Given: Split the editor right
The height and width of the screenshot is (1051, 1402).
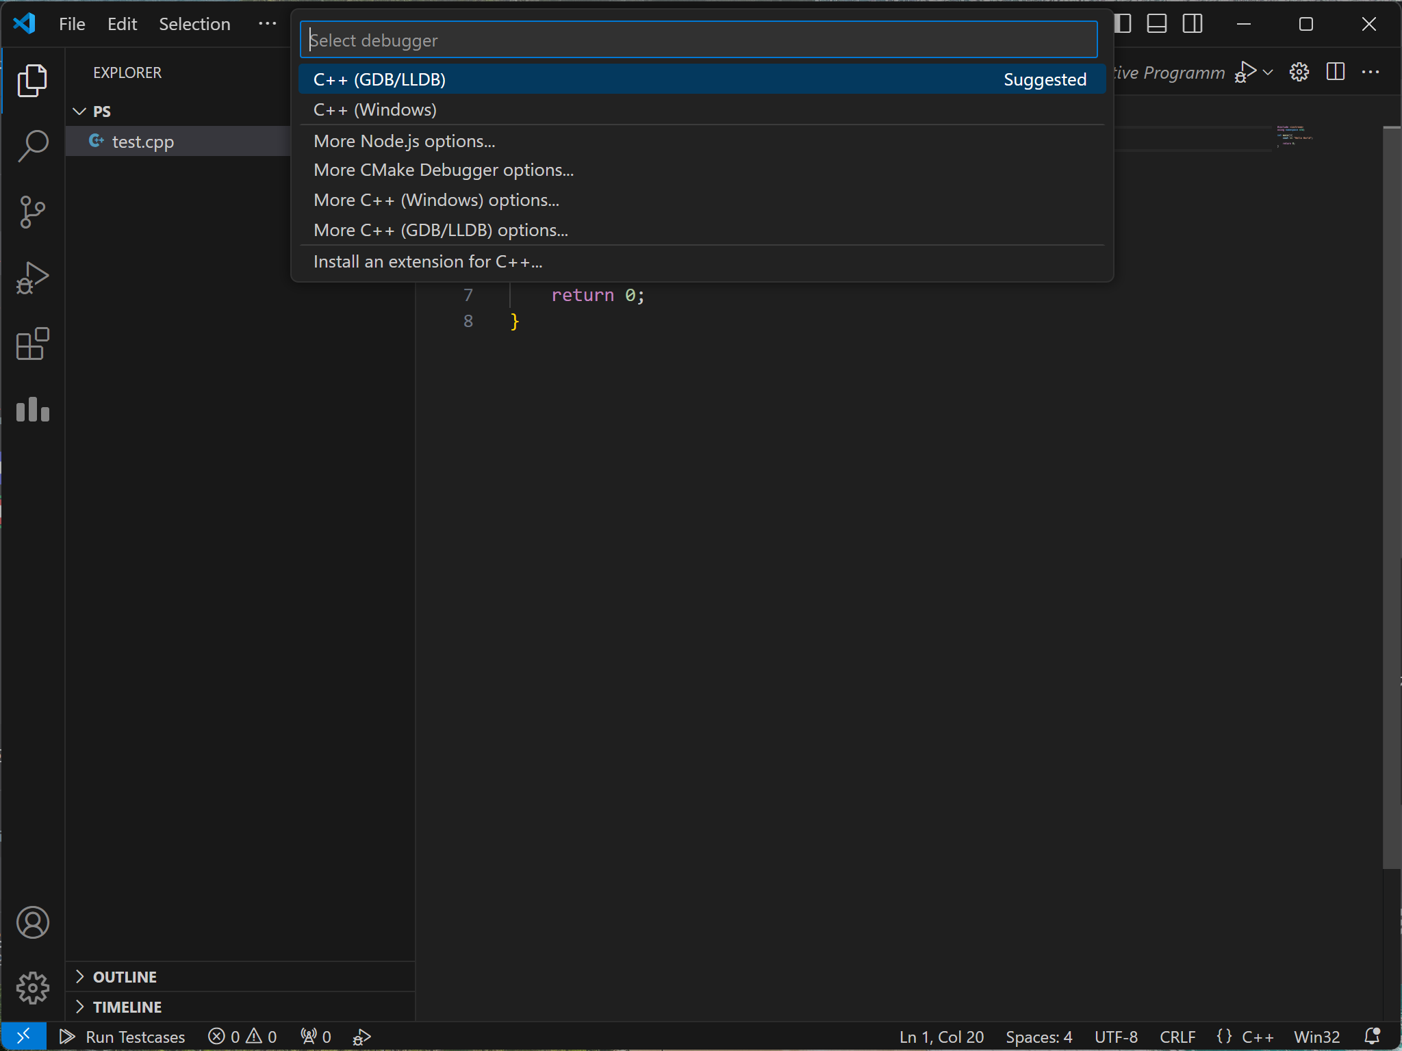Looking at the screenshot, I should pos(1335,72).
